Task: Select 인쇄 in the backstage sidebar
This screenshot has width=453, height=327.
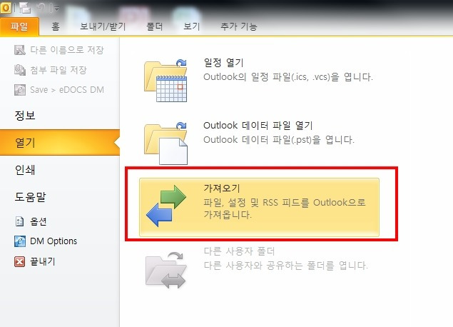Action: (25, 170)
